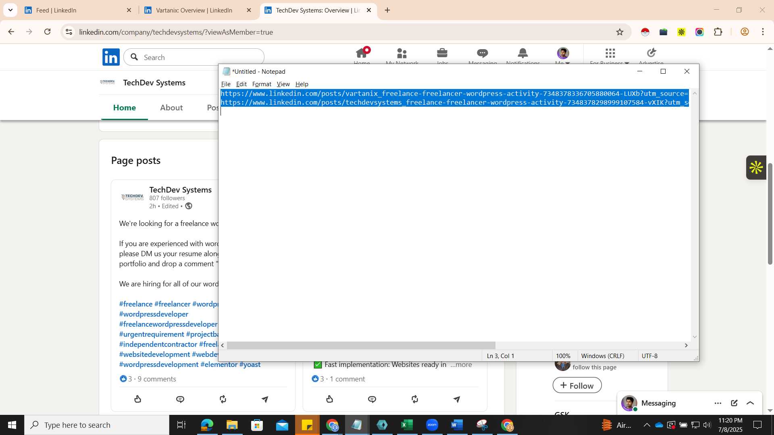This screenshot has height=435, width=774.
Task: Open the 9 comments link
Action: coord(156,379)
